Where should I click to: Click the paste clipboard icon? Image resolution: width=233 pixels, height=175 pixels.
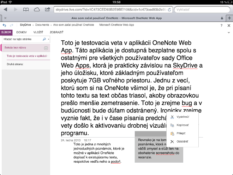[x=172, y=134]
